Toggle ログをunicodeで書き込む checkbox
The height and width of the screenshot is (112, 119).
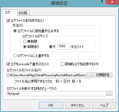[8, 64]
